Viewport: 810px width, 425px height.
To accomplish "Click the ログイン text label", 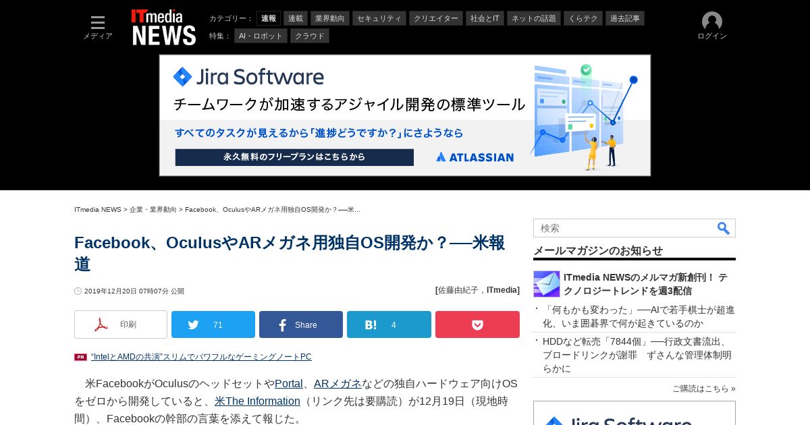I will [x=712, y=36].
